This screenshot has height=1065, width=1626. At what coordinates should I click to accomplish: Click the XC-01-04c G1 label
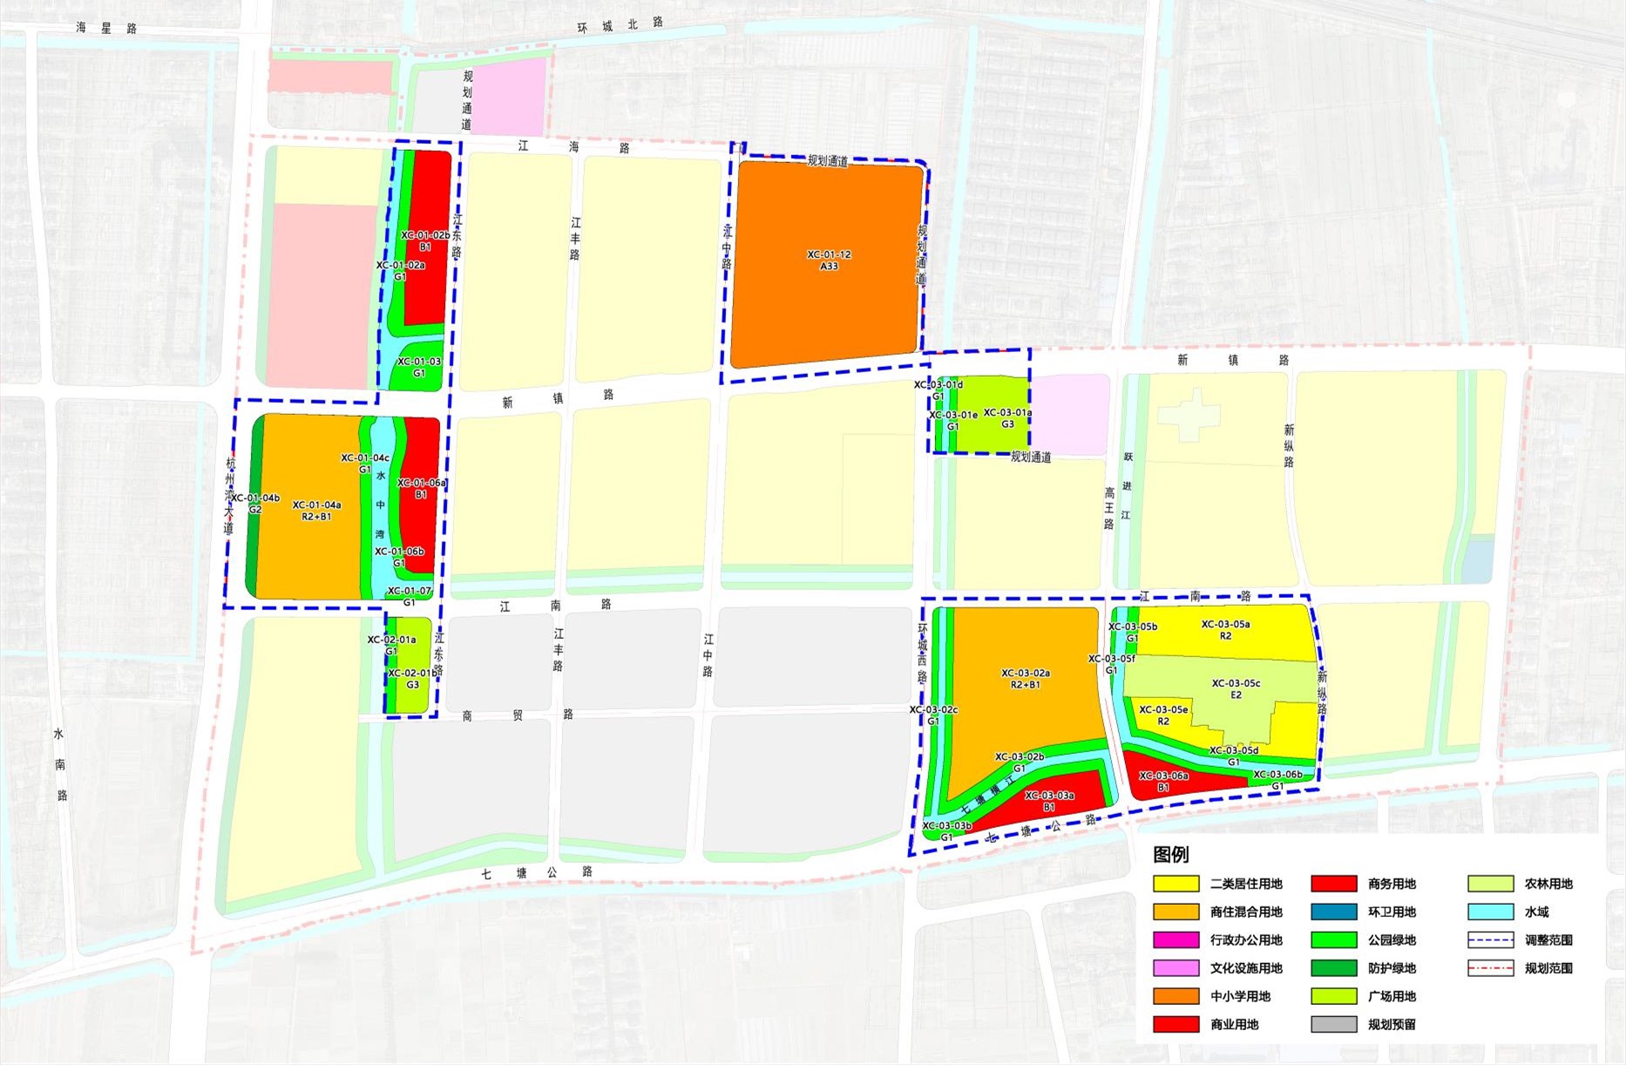[365, 463]
